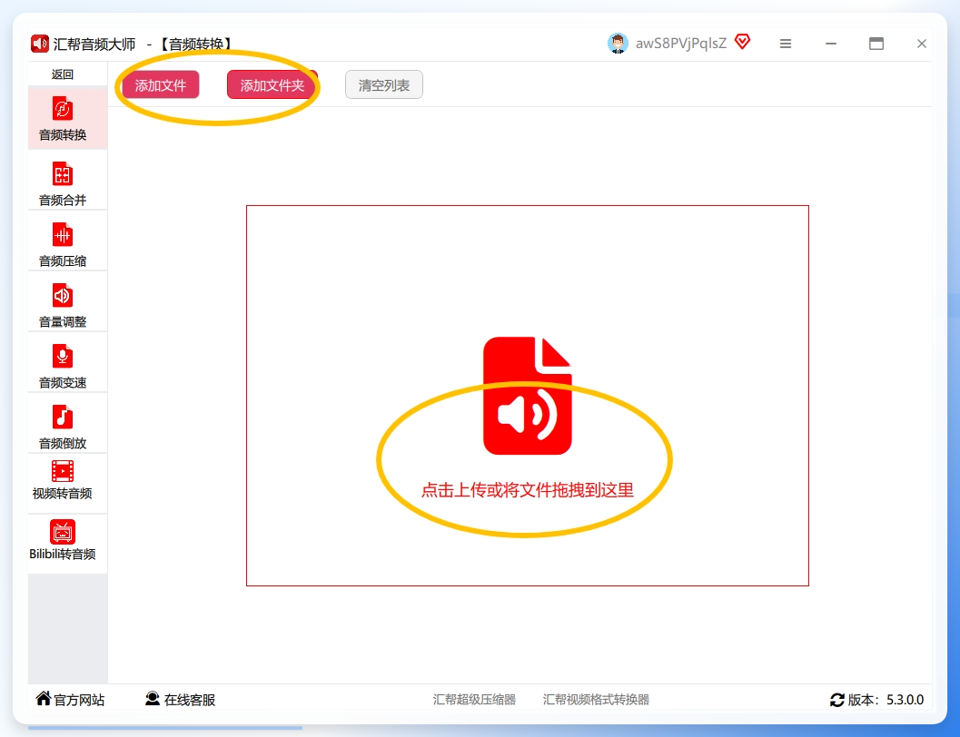
Task: Minimize the 汇帮音频大师 window
Action: coord(831,44)
